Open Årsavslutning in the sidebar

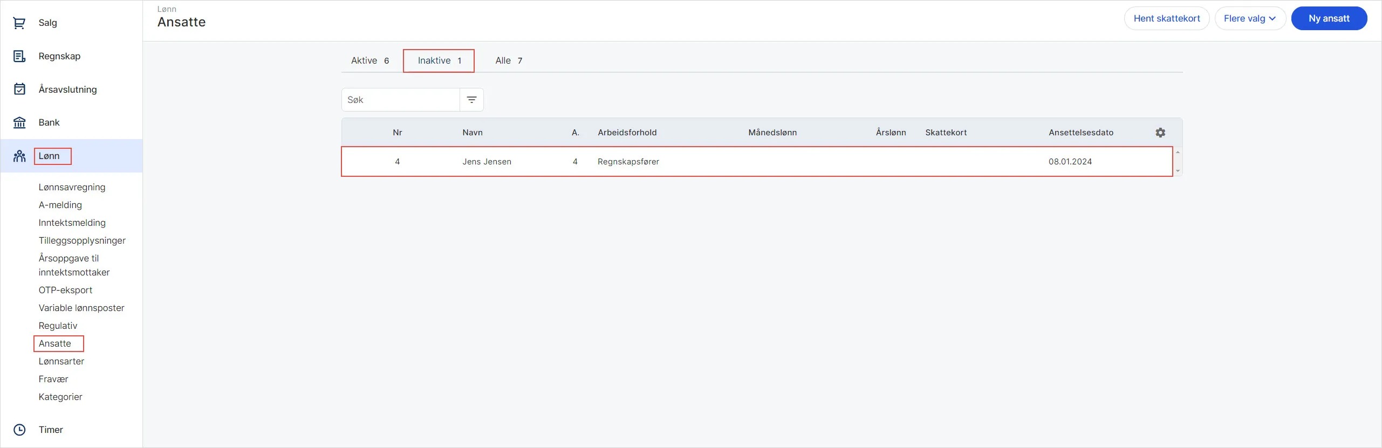pos(67,89)
